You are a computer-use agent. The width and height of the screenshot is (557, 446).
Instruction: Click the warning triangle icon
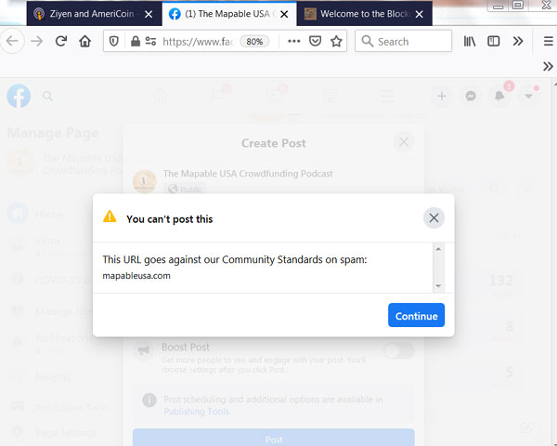click(x=110, y=216)
